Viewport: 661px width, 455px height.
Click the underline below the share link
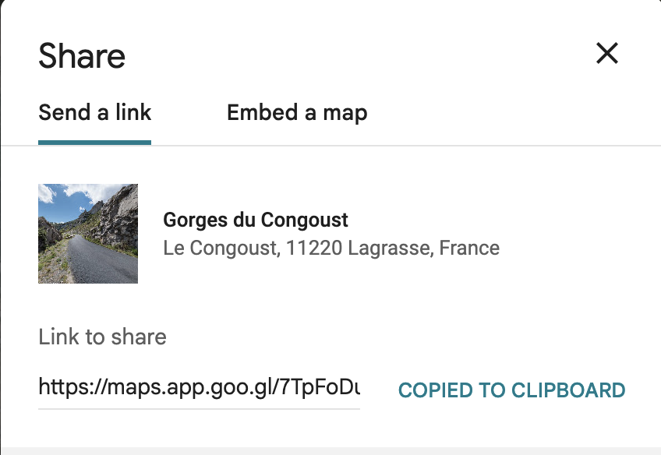click(199, 409)
